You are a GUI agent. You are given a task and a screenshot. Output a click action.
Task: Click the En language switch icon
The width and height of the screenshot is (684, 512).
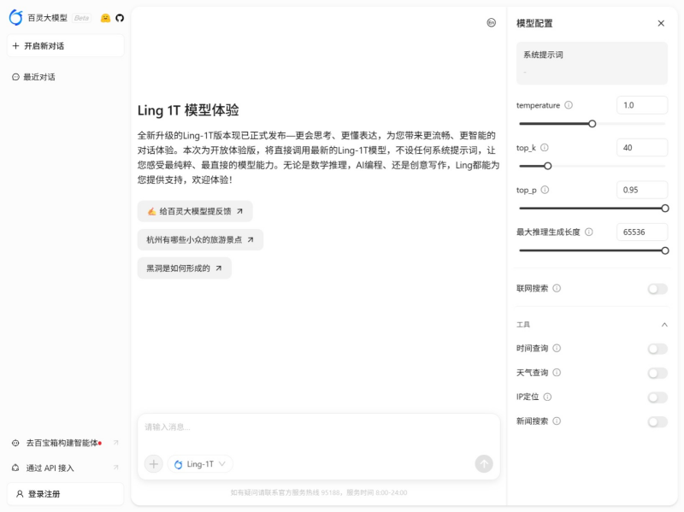click(x=490, y=23)
